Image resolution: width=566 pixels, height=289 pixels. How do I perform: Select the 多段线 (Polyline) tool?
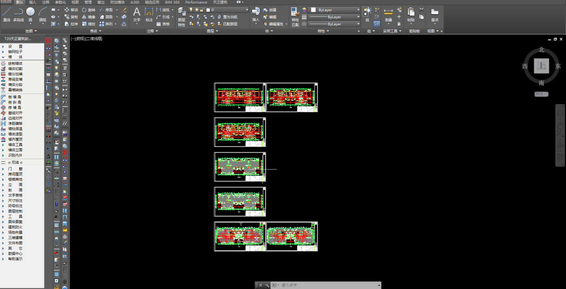point(18,15)
